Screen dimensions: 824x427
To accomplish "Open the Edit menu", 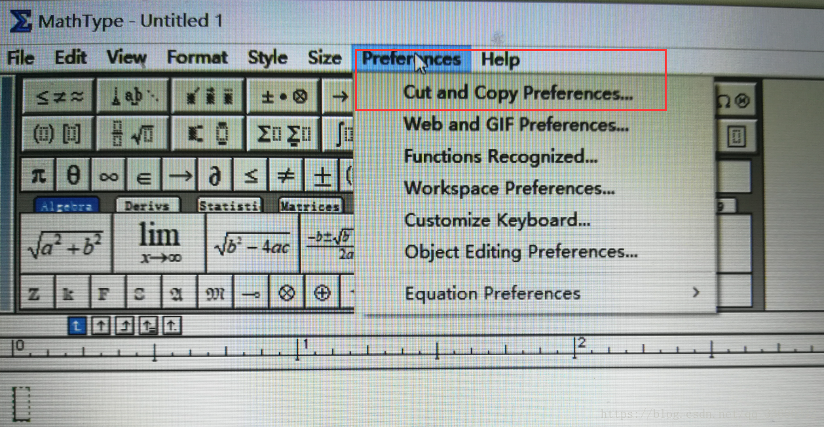I will point(70,58).
